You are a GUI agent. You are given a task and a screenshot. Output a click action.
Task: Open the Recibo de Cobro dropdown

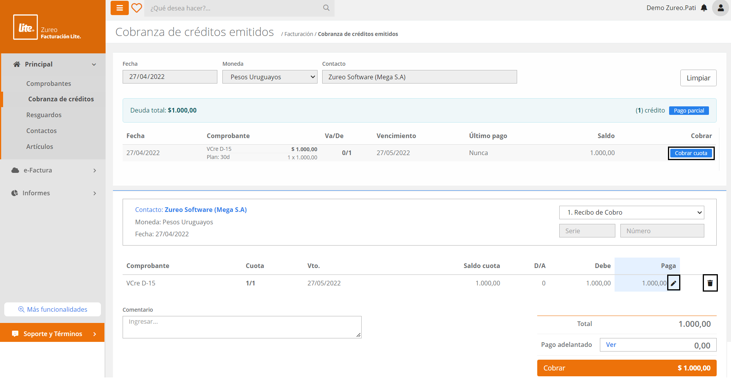tap(632, 212)
